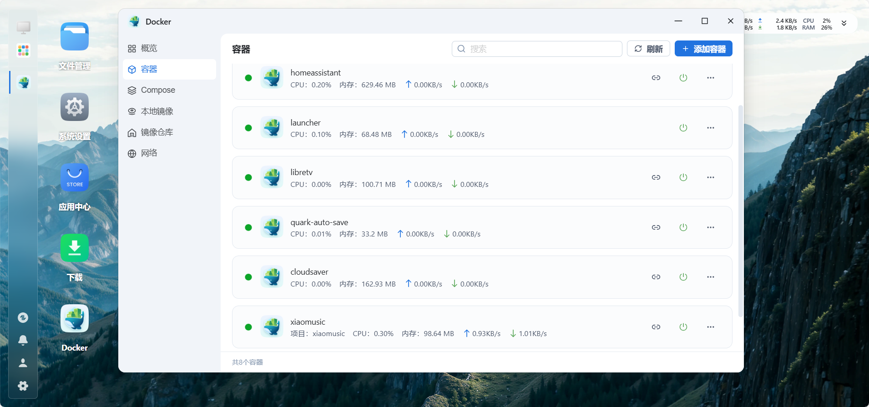This screenshot has height=407, width=869.
Task: Open the 下载 desktop icon
Action: tap(75, 248)
